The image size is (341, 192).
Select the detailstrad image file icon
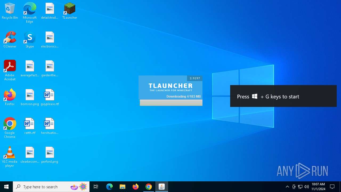point(50,11)
